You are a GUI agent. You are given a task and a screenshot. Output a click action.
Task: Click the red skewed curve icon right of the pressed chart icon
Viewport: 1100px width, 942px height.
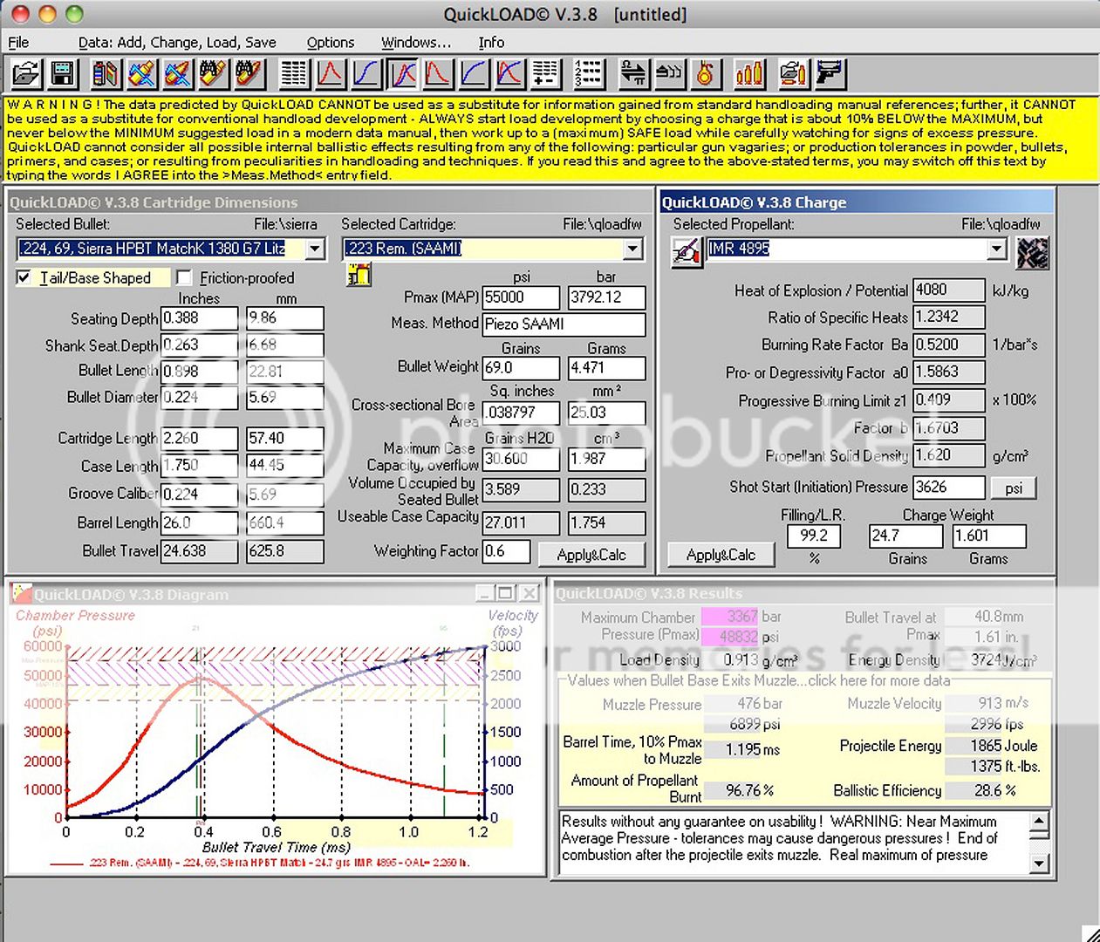click(438, 73)
